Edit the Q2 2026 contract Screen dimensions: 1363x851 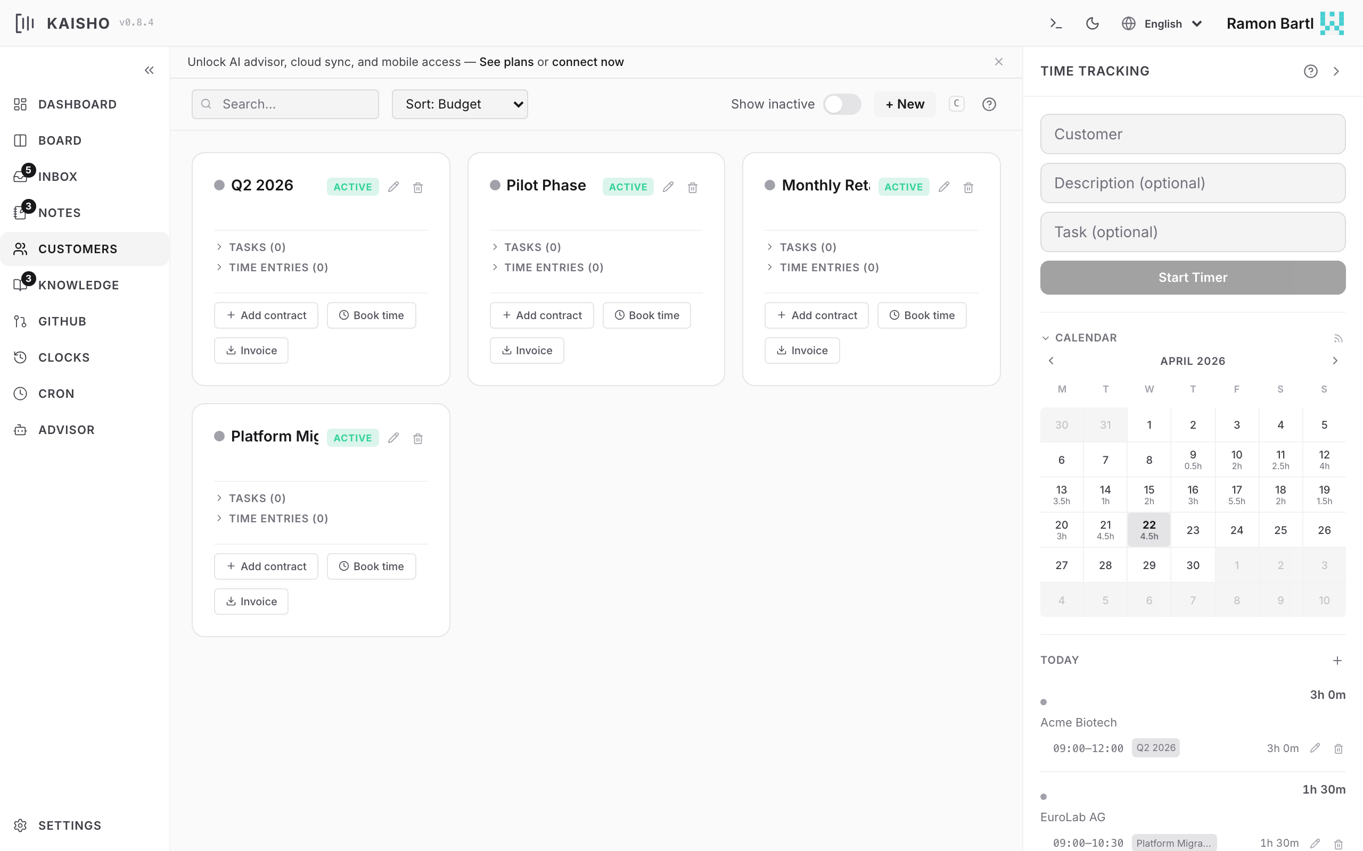click(393, 187)
